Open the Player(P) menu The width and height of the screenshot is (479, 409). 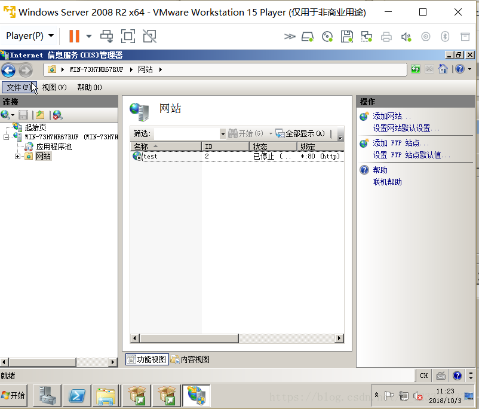30,36
